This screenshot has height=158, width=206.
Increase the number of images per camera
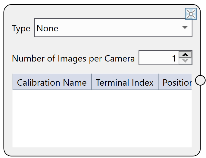[x=185, y=55]
